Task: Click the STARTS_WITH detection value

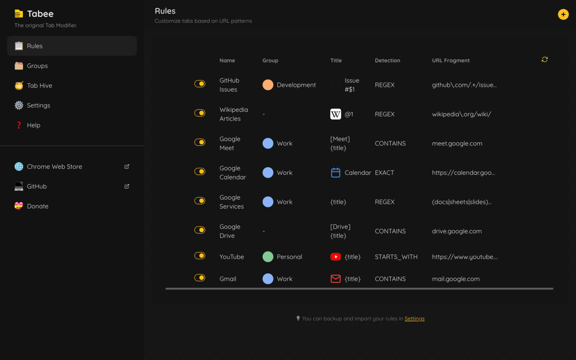Action: point(396,256)
